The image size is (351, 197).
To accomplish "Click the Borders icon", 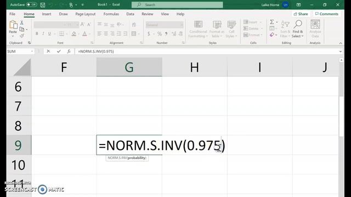I will [61, 34].
